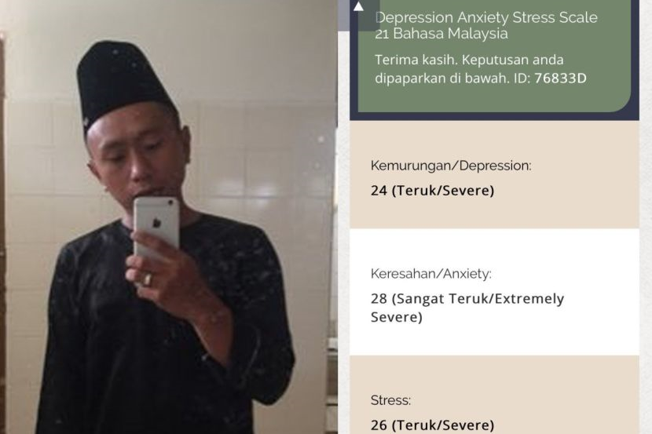This screenshot has width=652, height=434.
Task: Click the white triangle scroll-up icon
Action: pos(358,6)
